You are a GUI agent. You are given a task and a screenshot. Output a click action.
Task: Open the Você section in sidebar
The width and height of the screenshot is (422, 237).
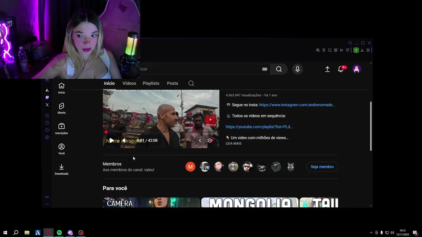tap(61, 149)
